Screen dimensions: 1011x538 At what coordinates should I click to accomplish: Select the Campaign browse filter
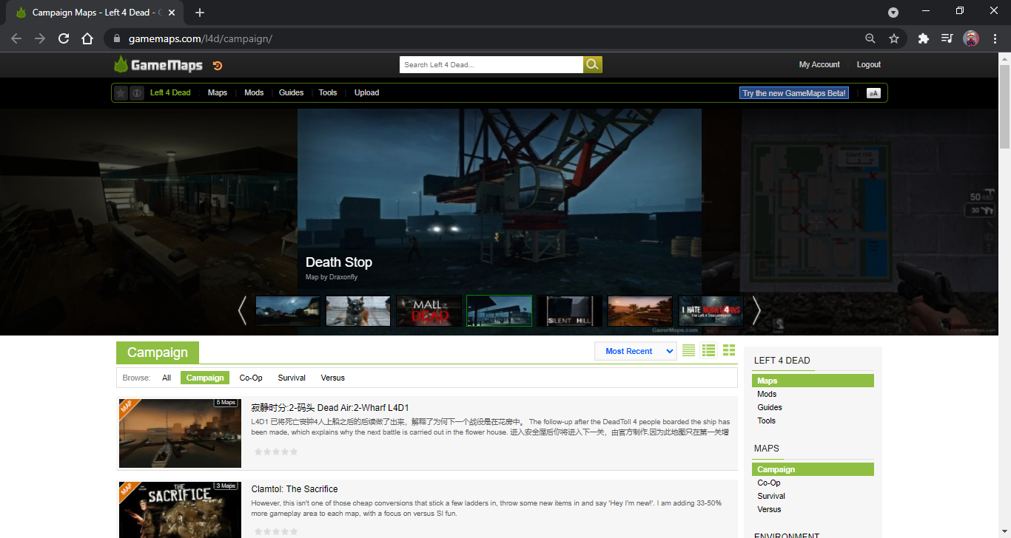point(205,378)
